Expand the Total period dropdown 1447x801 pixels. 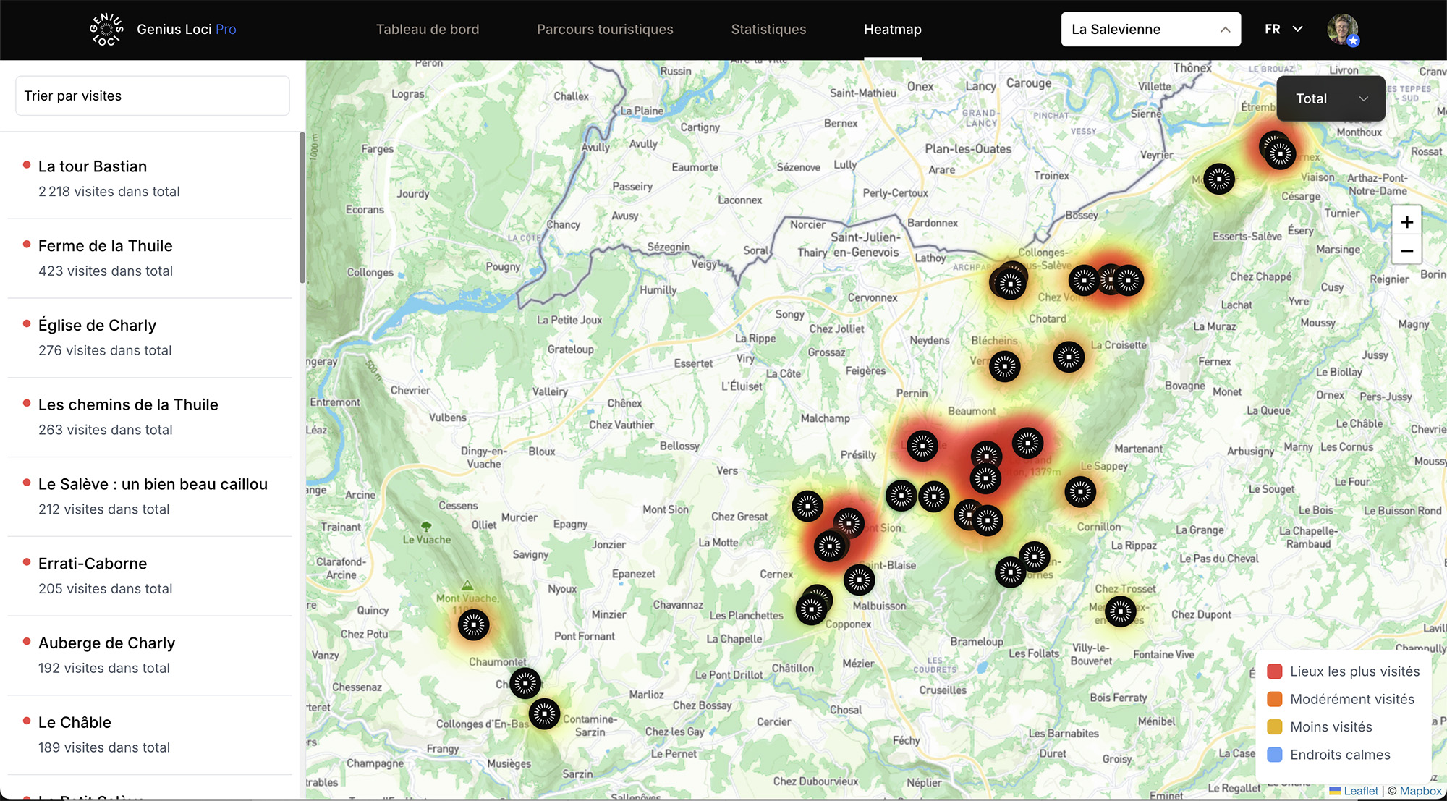(1331, 98)
